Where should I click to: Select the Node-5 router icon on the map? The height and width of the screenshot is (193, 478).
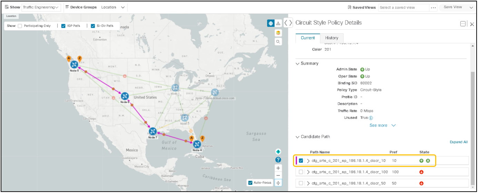(74, 64)
